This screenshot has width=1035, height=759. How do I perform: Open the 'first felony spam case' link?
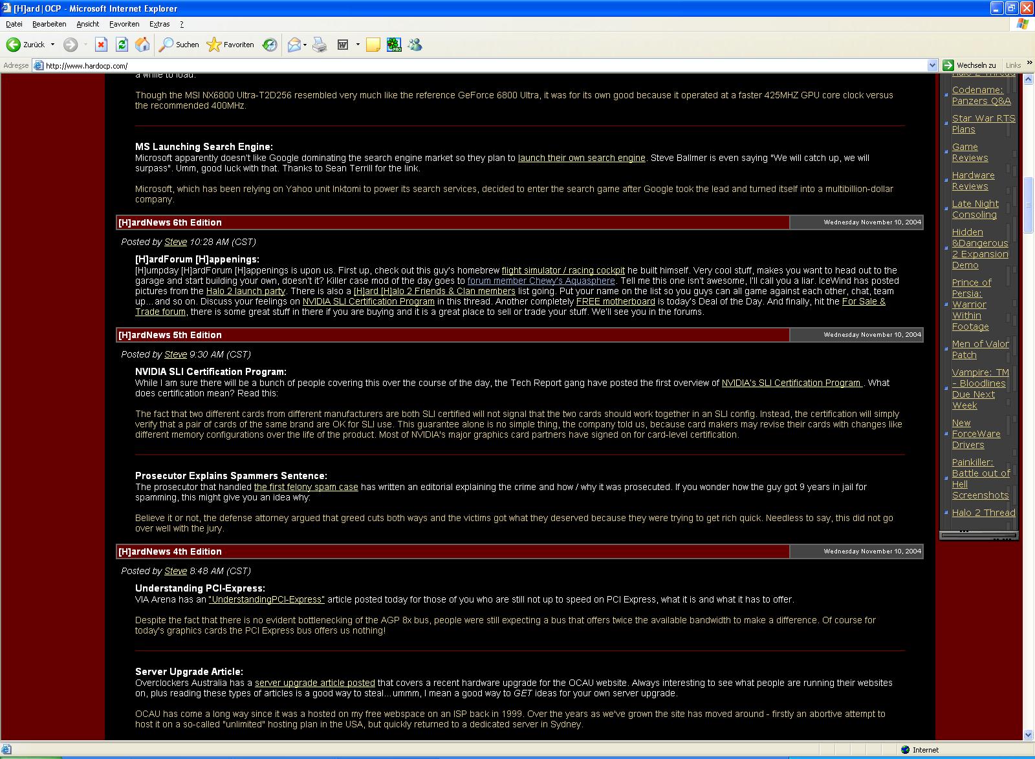(x=306, y=487)
